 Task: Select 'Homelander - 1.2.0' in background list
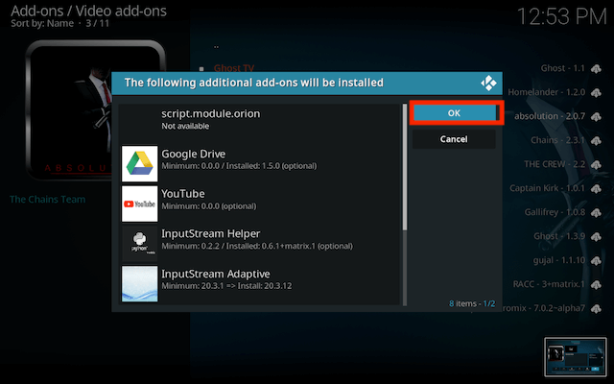pyautogui.click(x=546, y=92)
